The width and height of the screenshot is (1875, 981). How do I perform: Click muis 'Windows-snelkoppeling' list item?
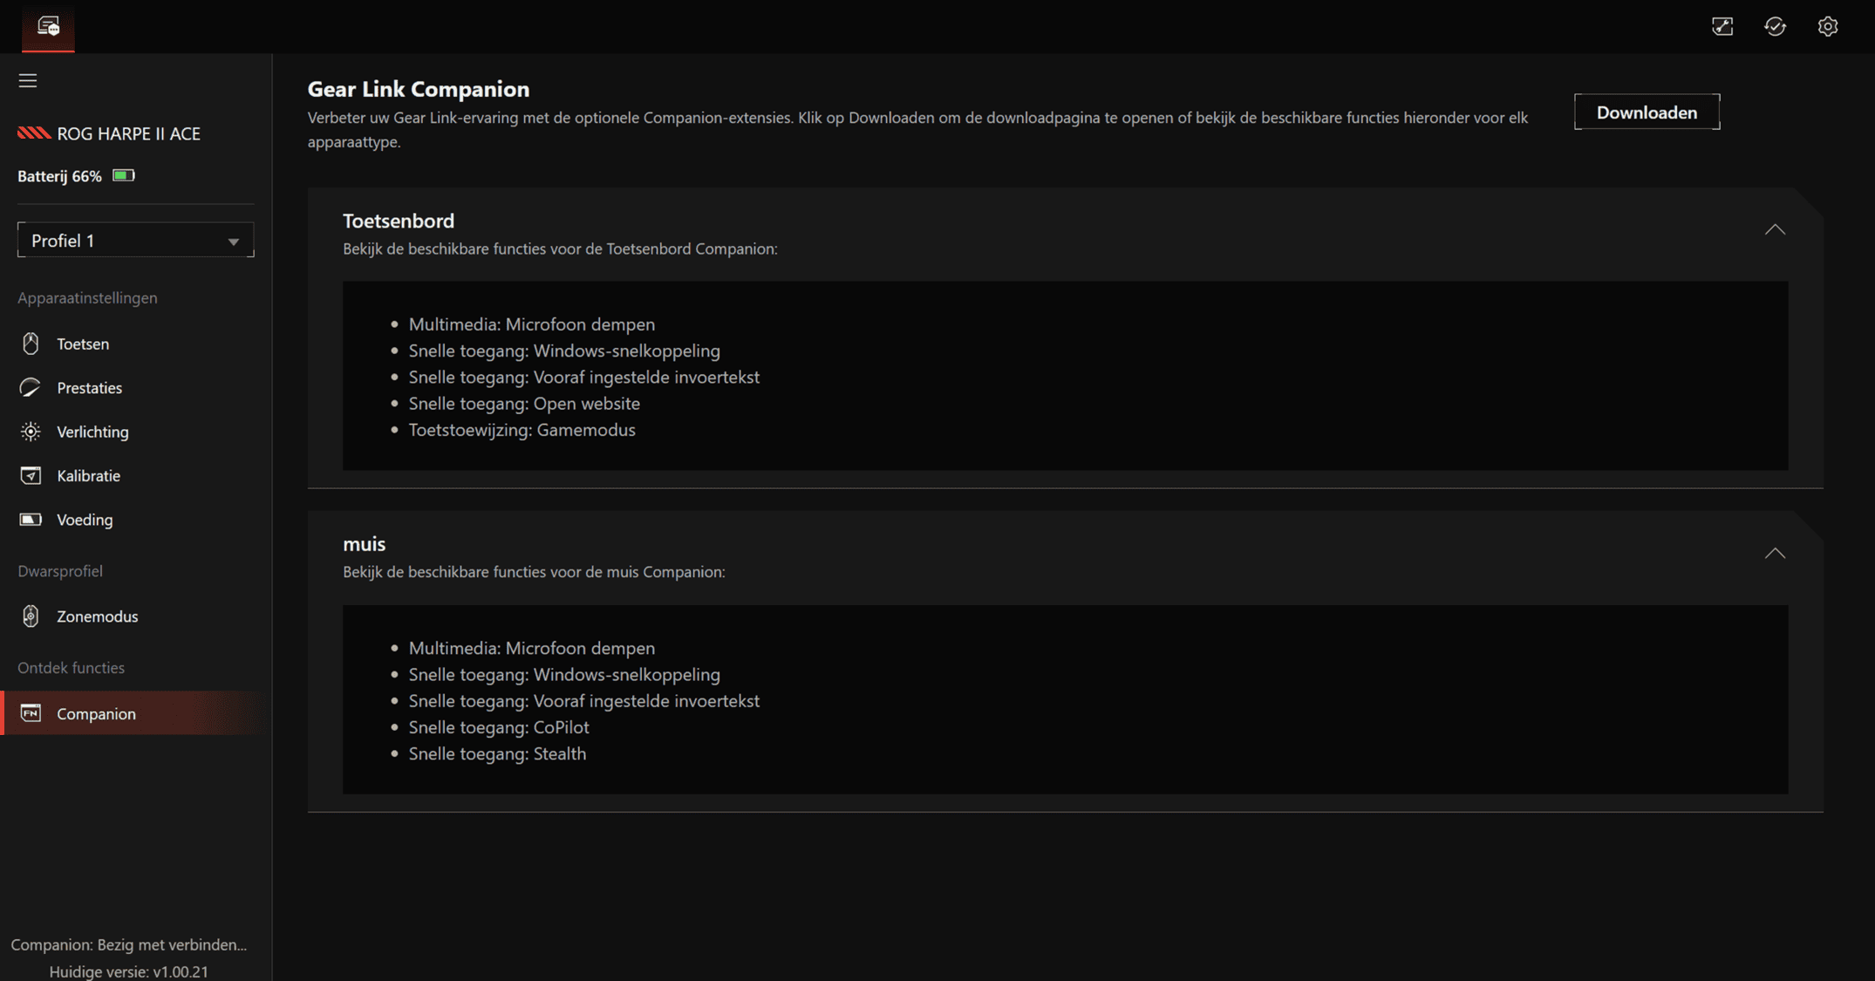point(564,674)
